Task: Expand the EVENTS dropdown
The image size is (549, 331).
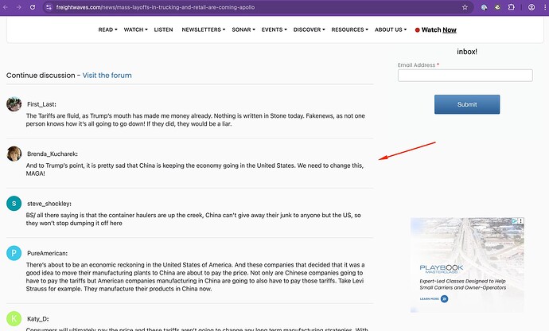Action: tap(274, 29)
